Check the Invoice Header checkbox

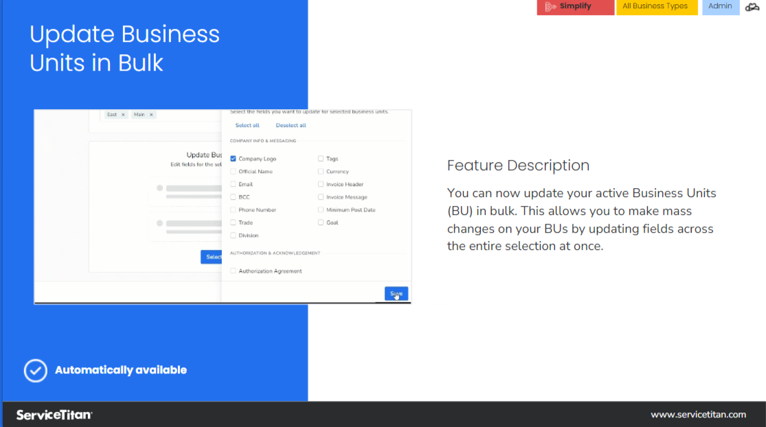coord(320,184)
